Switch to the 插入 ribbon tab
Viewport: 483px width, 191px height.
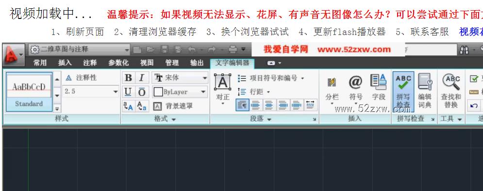(x=65, y=63)
